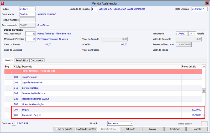Viewport: 210px width, 133px height.
Task: Click the Código column header
Action: point(18,67)
